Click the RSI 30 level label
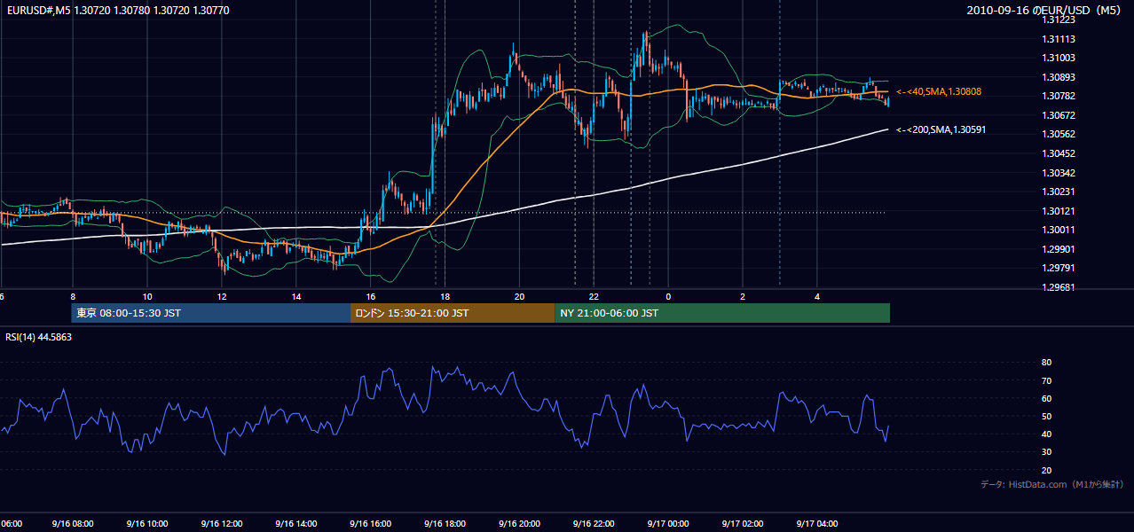The height and width of the screenshot is (532, 1134). point(1046,453)
